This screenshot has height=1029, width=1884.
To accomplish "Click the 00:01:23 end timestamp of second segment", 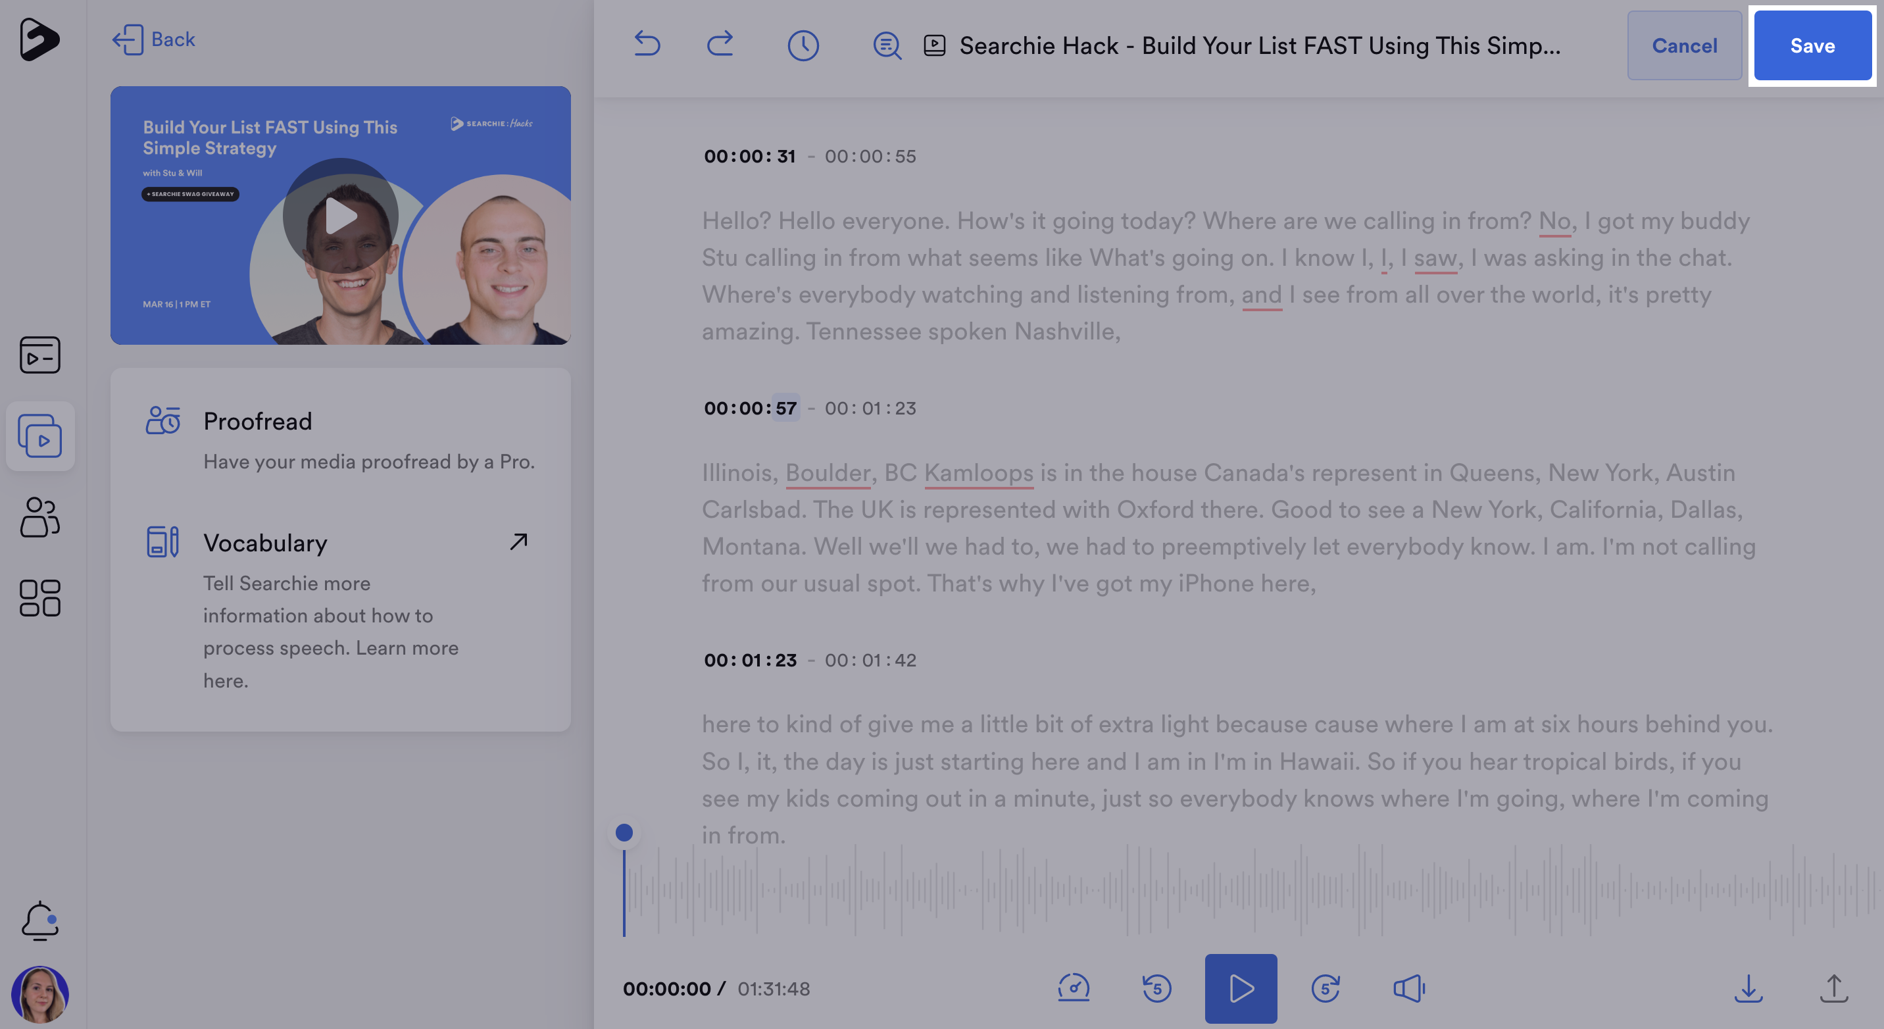I will tap(870, 408).
